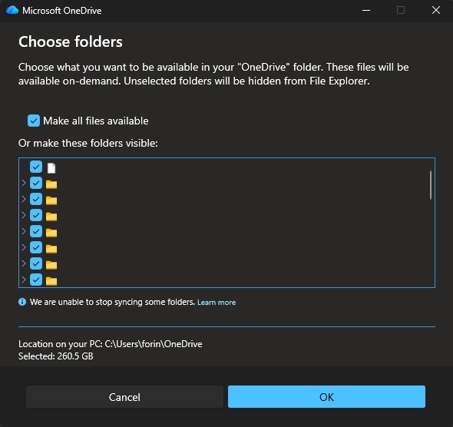The height and width of the screenshot is (427, 453).
Task: Uncheck the fourth folder's checkbox
Action: (36, 231)
